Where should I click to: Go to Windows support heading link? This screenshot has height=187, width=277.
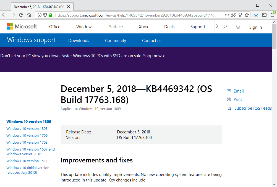(32, 40)
